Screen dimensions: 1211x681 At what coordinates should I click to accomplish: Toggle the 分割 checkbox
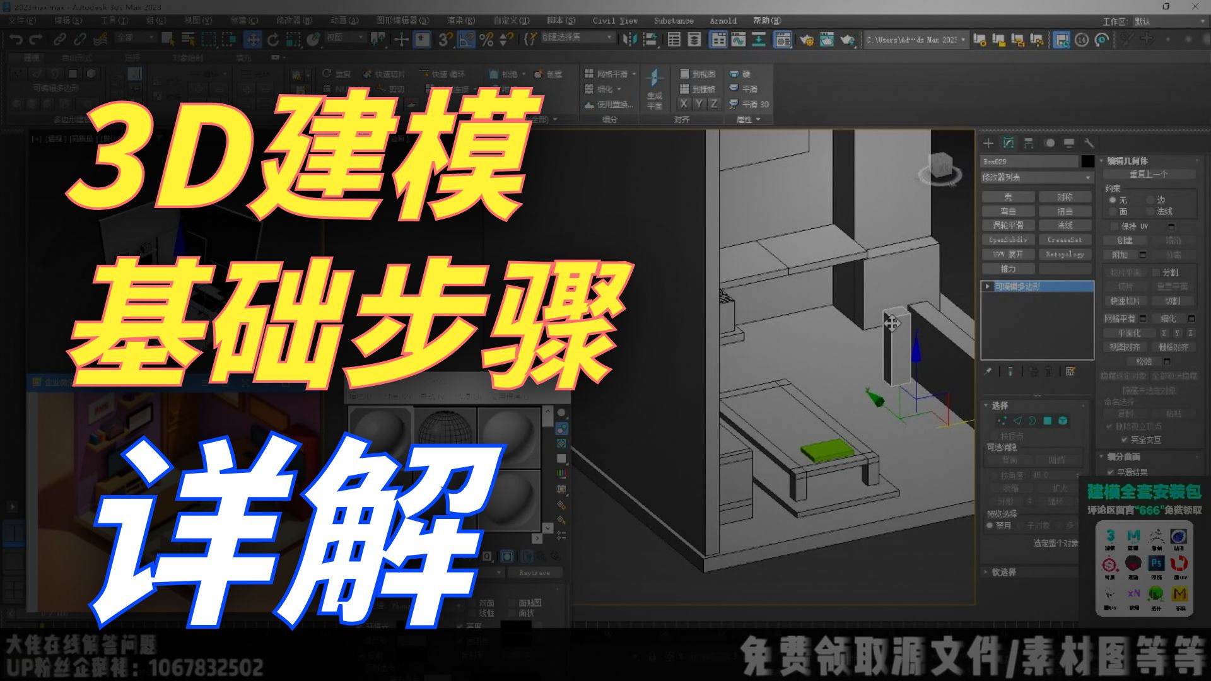pos(1156,272)
